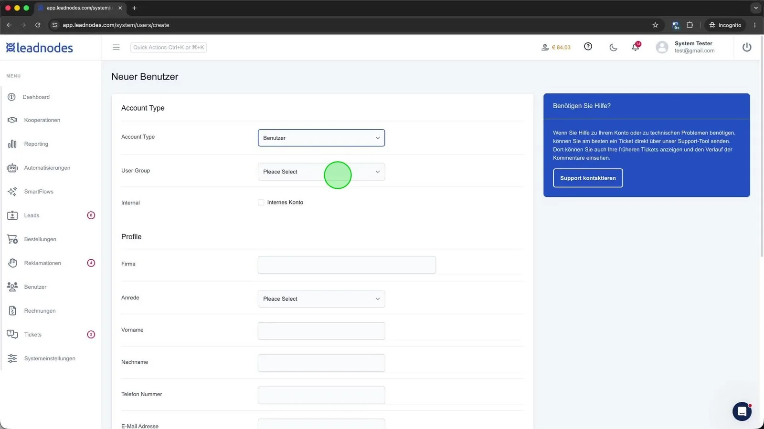Go to Reporting in the sidebar
Screen dimensions: 764x429
[x=36, y=144]
